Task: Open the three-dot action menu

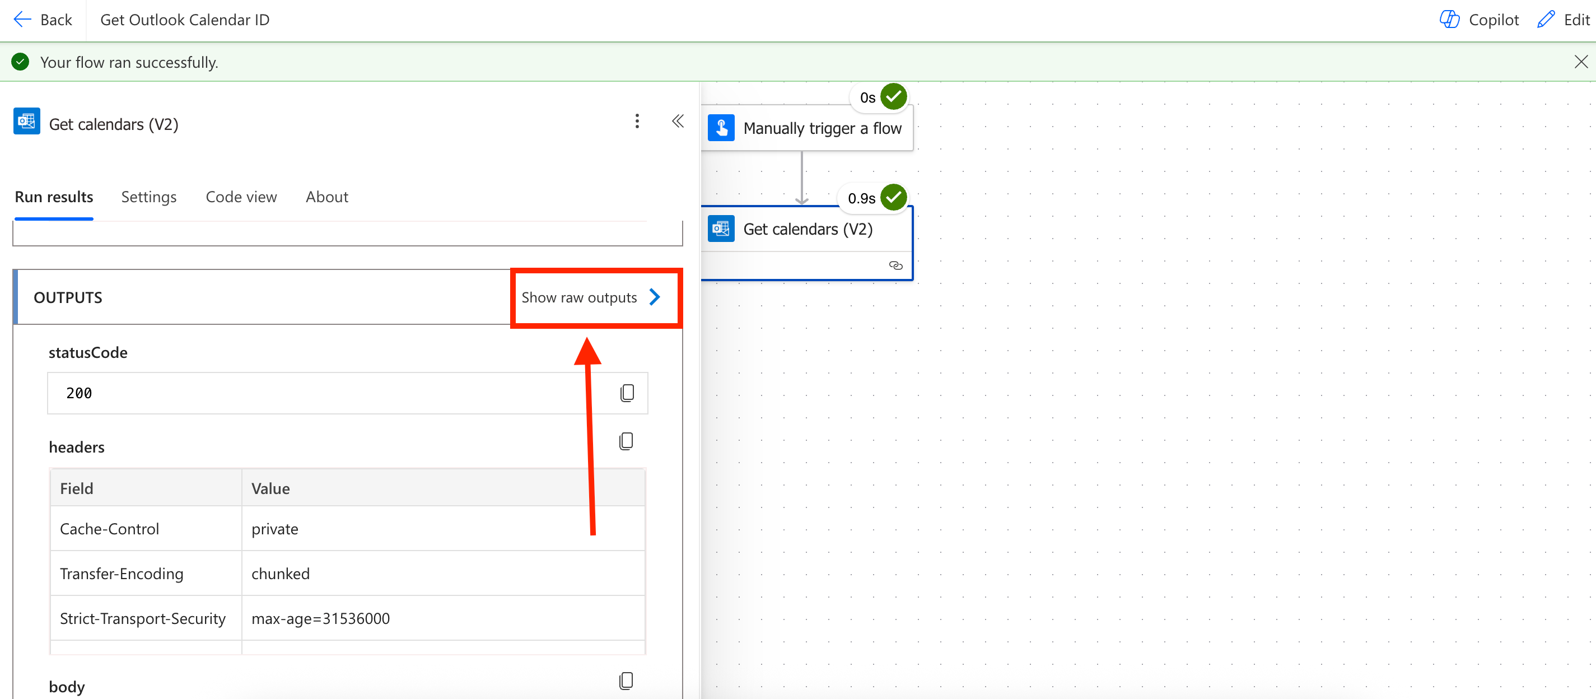Action: coord(636,122)
